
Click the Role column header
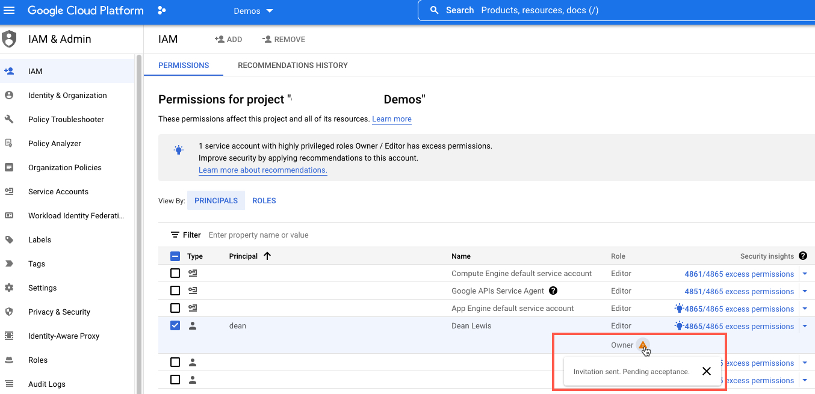pyautogui.click(x=618, y=256)
